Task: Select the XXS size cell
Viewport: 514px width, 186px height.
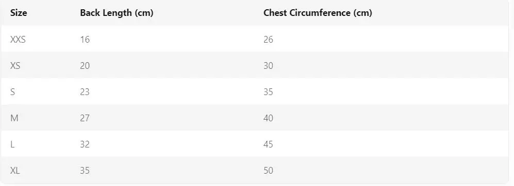Action: (18, 40)
